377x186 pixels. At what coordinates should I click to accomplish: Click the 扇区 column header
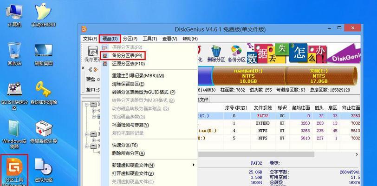pos(333,107)
